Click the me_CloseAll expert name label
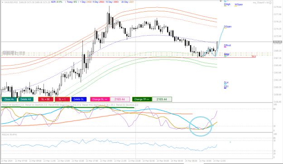The image size is (283, 164). [x=261, y=3]
